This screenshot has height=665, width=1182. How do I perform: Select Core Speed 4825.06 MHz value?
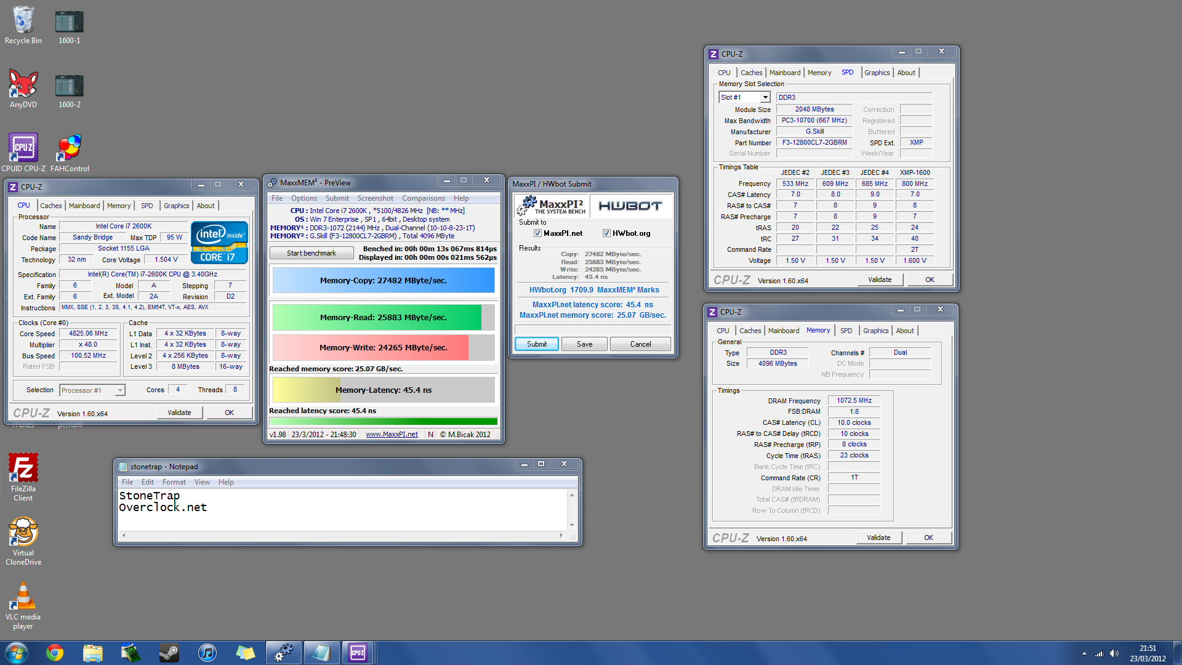[x=88, y=334]
